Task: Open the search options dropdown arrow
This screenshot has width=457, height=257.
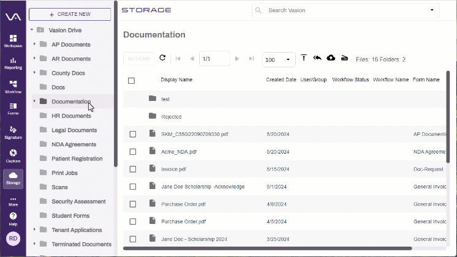Action: (x=432, y=10)
